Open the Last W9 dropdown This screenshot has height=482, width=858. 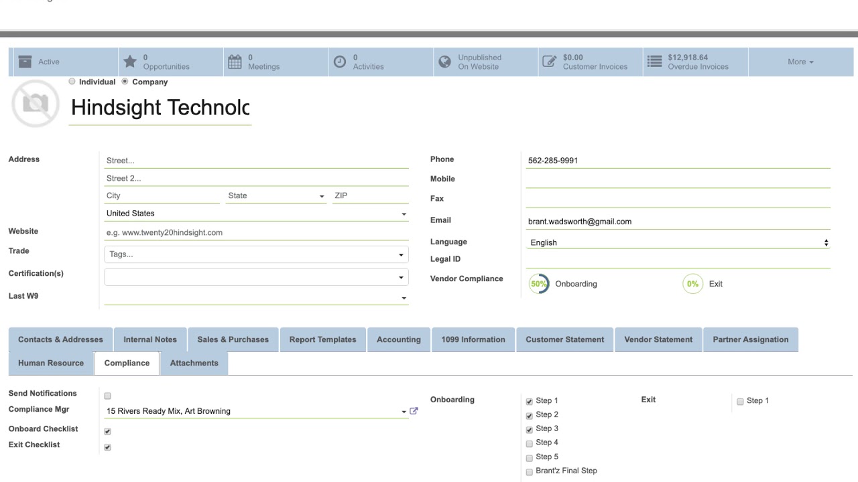point(256,297)
